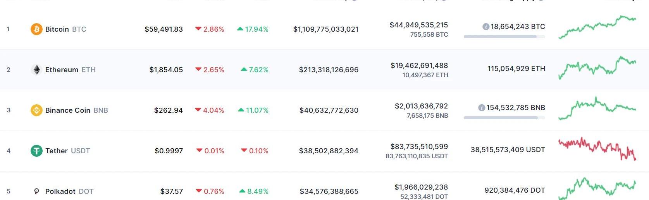649x200 pixels.
Task: Open Tether's red 7-day price chart
Action: point(597,148)
